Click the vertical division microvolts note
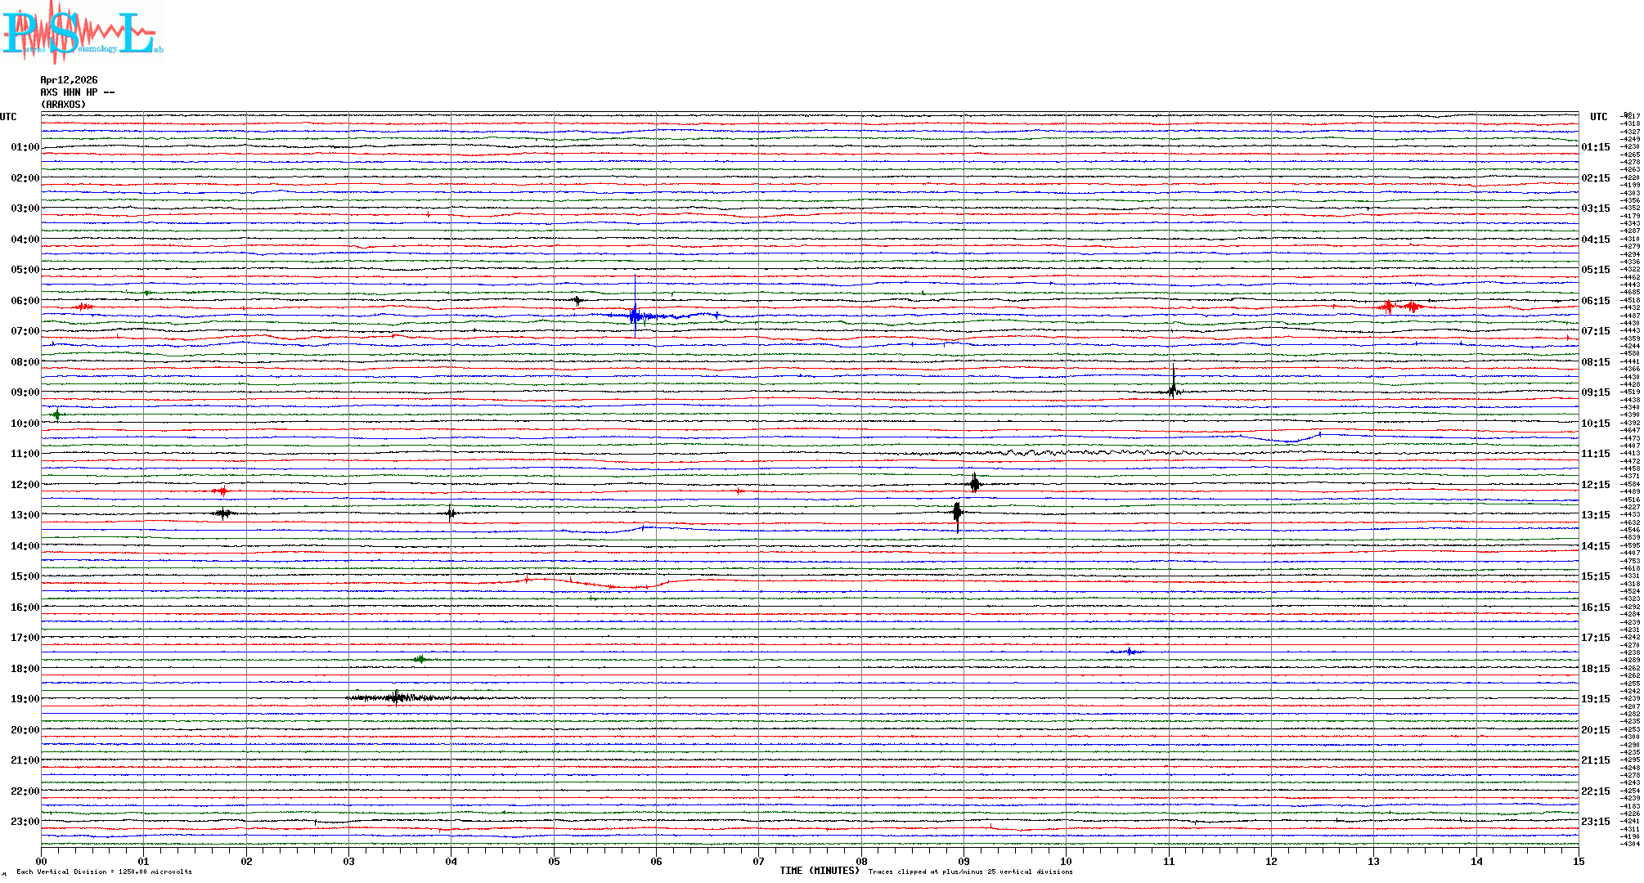The image size is (1644, 883). click(x=104, y=872)
